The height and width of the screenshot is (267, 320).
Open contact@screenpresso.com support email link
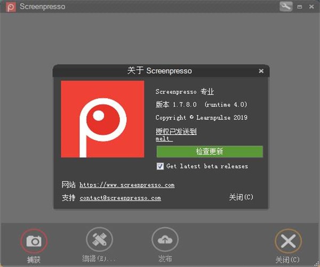pos(121,198)
